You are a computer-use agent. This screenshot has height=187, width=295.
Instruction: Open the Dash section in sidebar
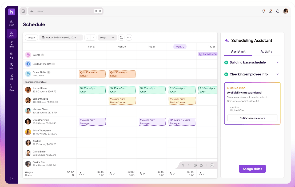click(11, 23)
